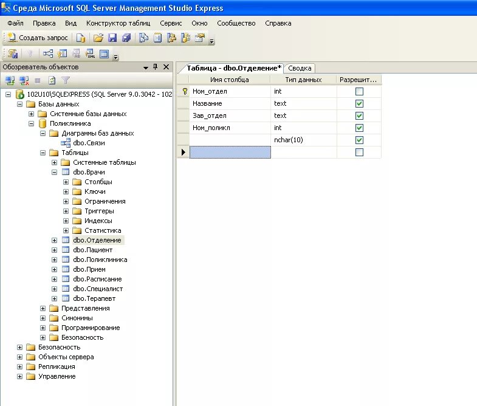Collapse the dbo.Врачи table node
The height and width of the screenshot is (406, 477).
(55, 172)
